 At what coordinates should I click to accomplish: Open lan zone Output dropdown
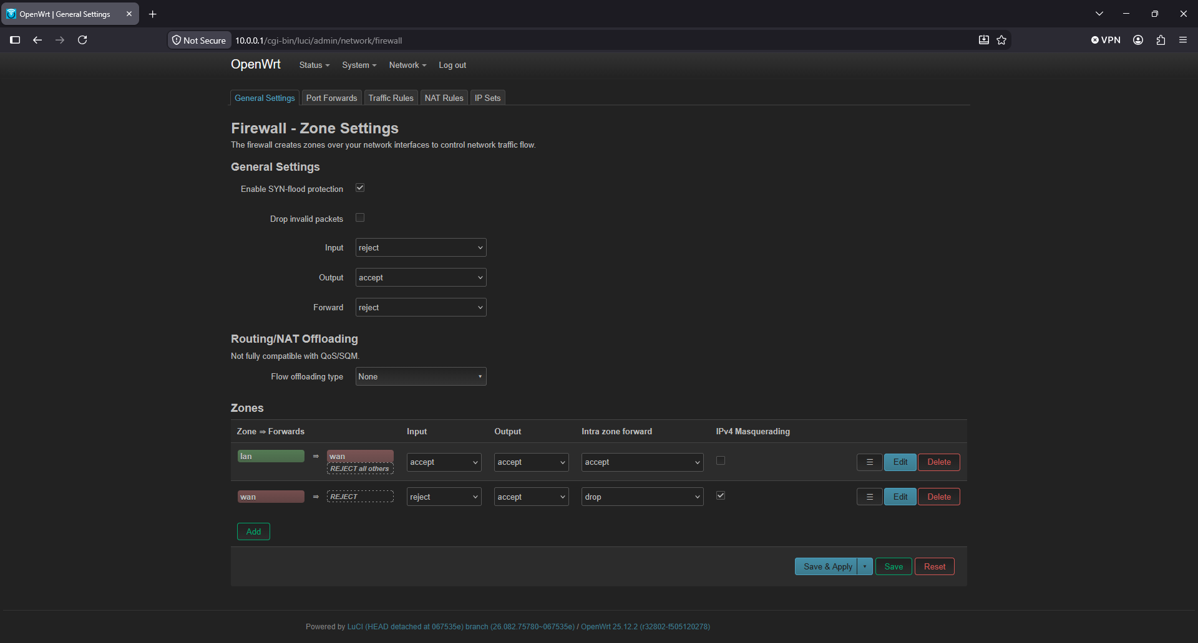pos(532,462)
